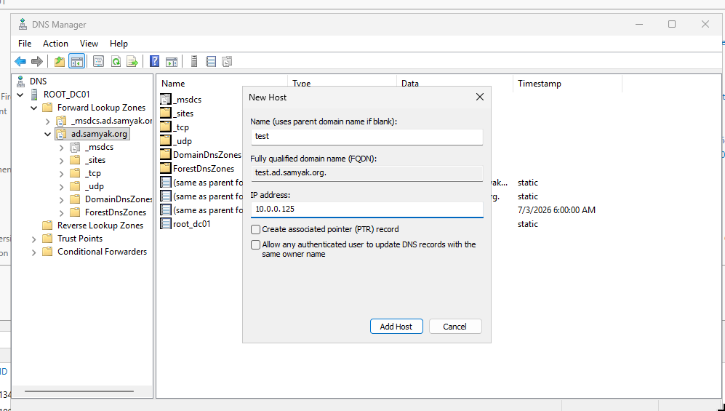Expand the _sites node in the tree
725x411 pixels.
pyautogui.click(x=62, y=161)
